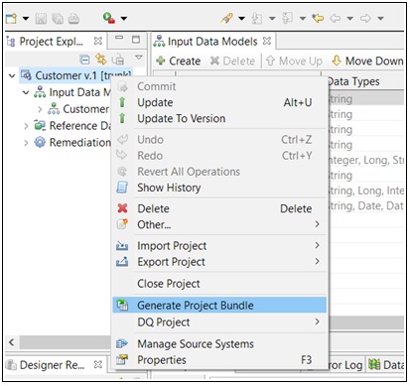Toggle Link with Editor icon
410x386 pixels.
pyautogui.click(x=100, y=60)
